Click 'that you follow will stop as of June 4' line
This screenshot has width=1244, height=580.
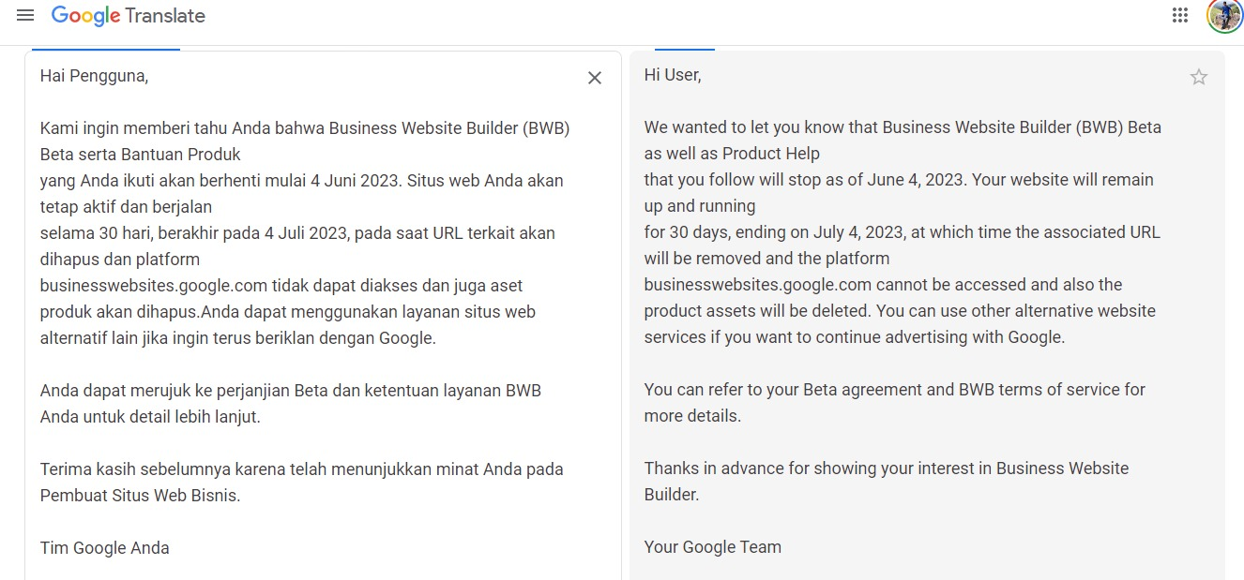click(x=899, y=180)
